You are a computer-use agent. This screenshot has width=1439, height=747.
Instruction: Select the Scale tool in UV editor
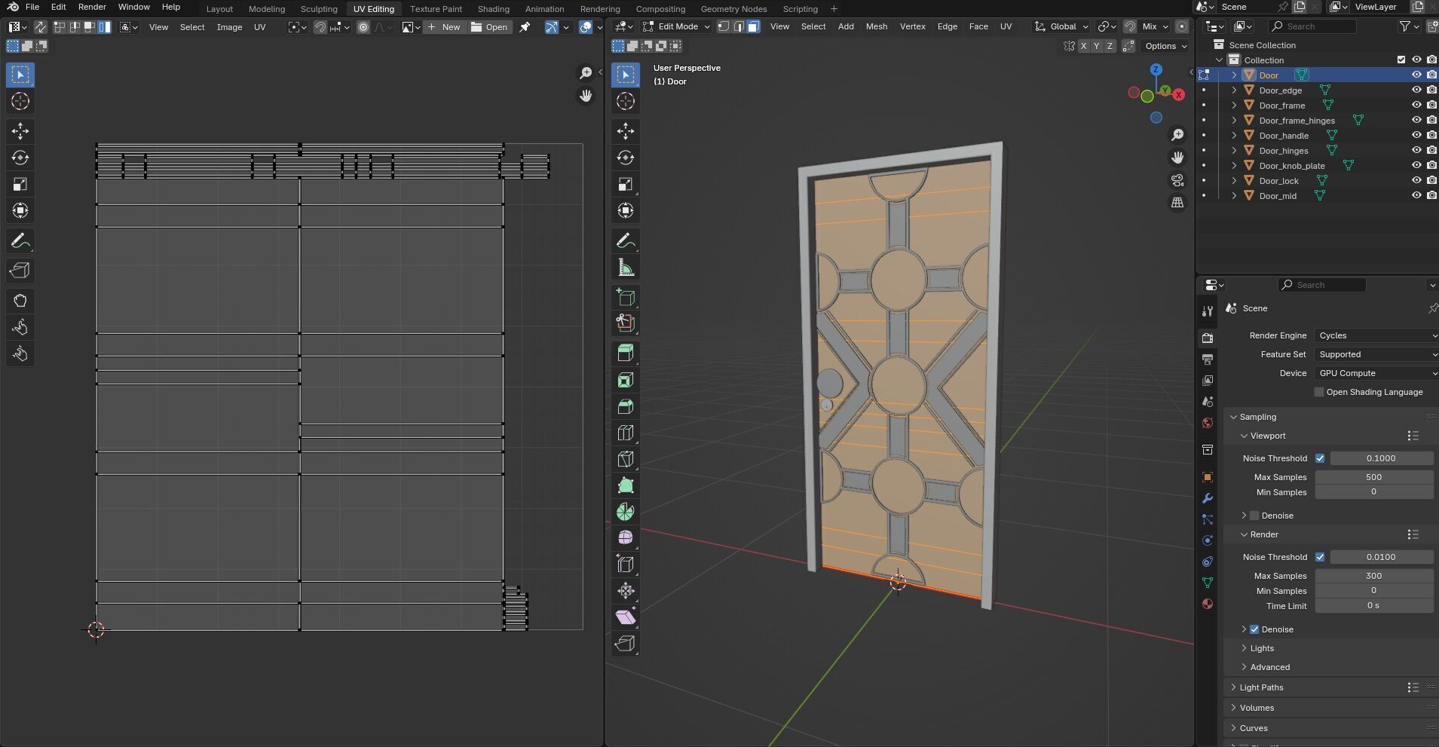(20, 184)
